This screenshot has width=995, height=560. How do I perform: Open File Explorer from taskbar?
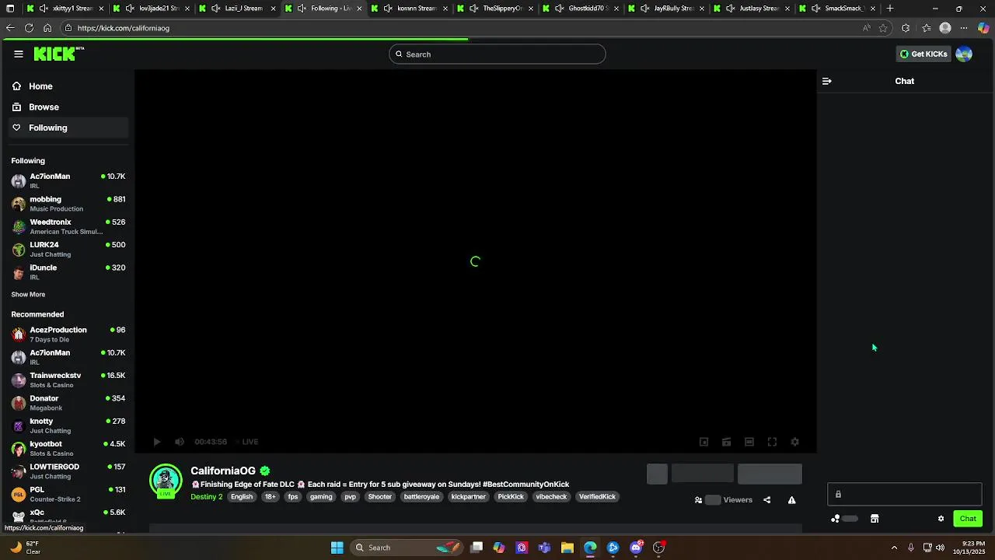coord(567,548)
